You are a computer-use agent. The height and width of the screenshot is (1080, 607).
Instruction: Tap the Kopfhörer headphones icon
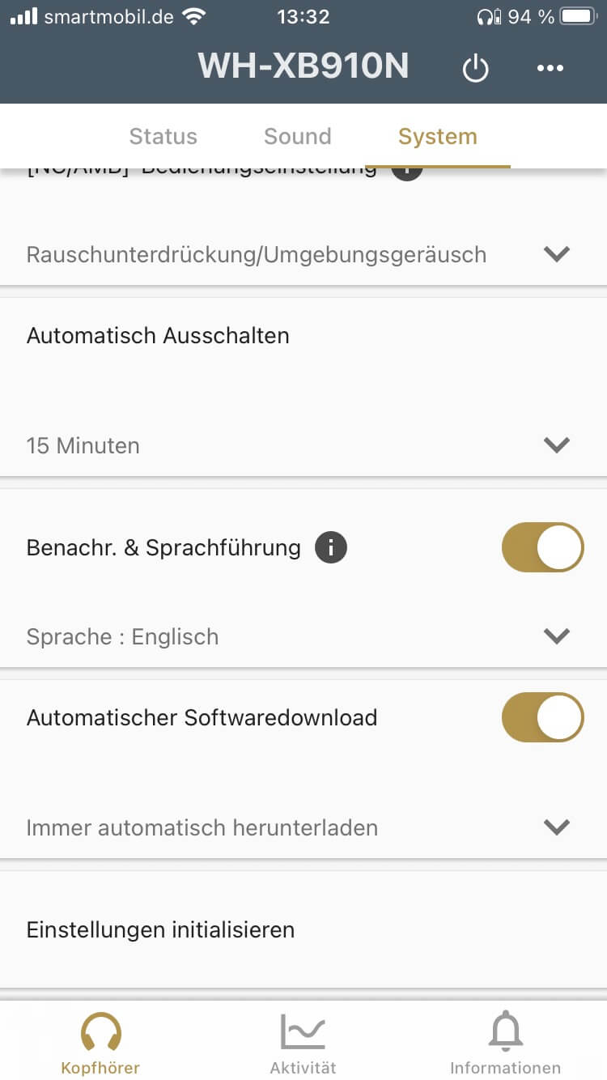tap(101, 1033)
